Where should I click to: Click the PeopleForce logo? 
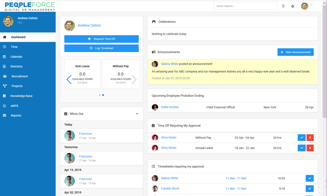(x=30, y=6)
